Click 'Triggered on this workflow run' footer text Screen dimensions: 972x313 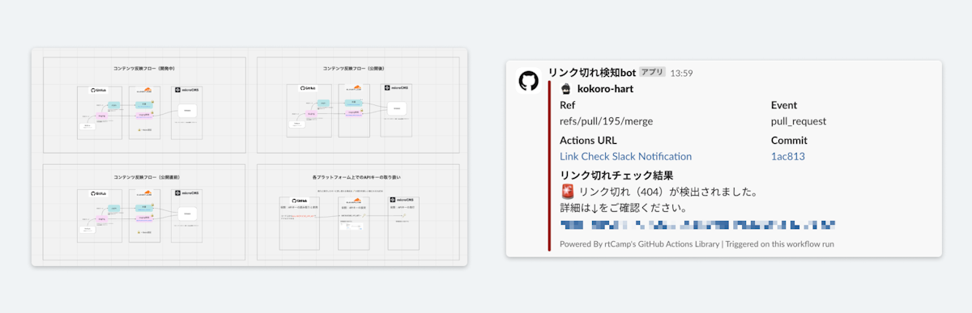(x=780, y=243)
